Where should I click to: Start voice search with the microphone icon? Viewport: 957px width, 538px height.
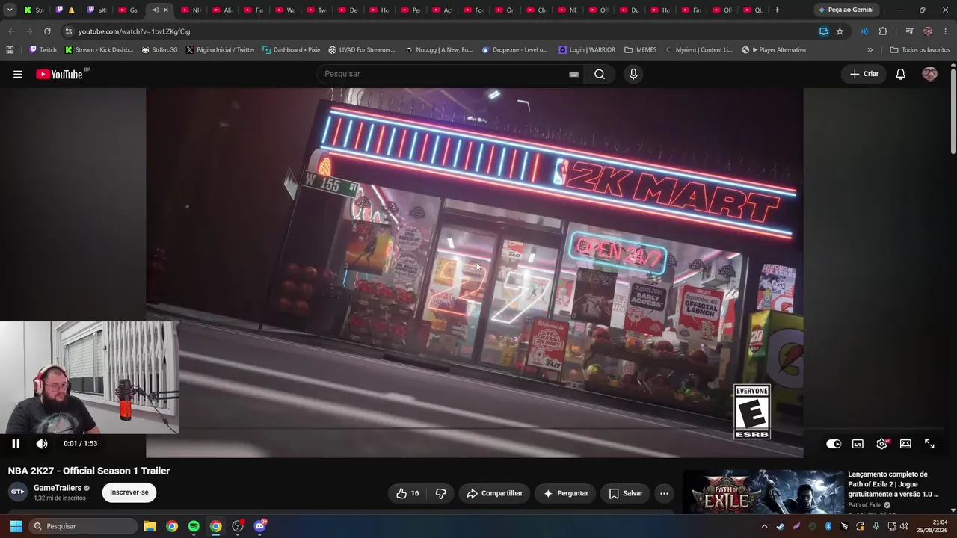coord(633,74)
